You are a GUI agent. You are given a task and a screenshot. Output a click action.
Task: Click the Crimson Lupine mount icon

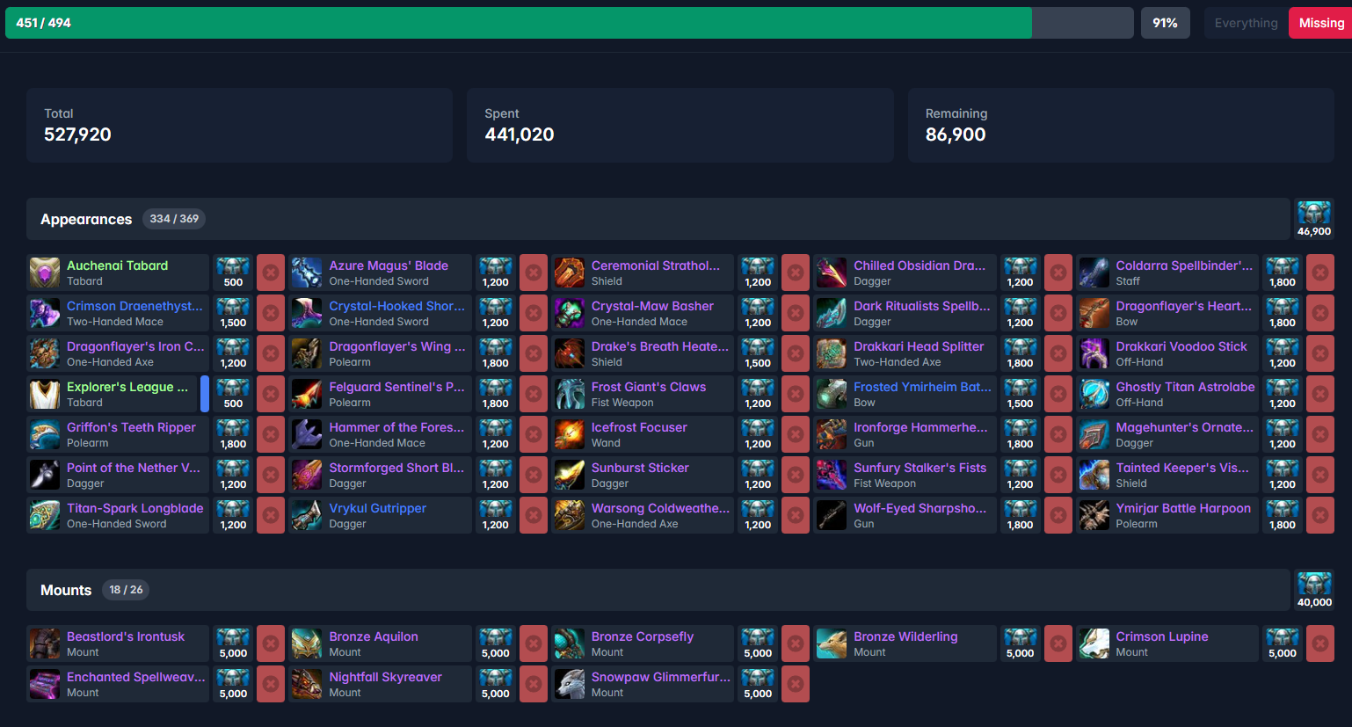click(1094, 643)
